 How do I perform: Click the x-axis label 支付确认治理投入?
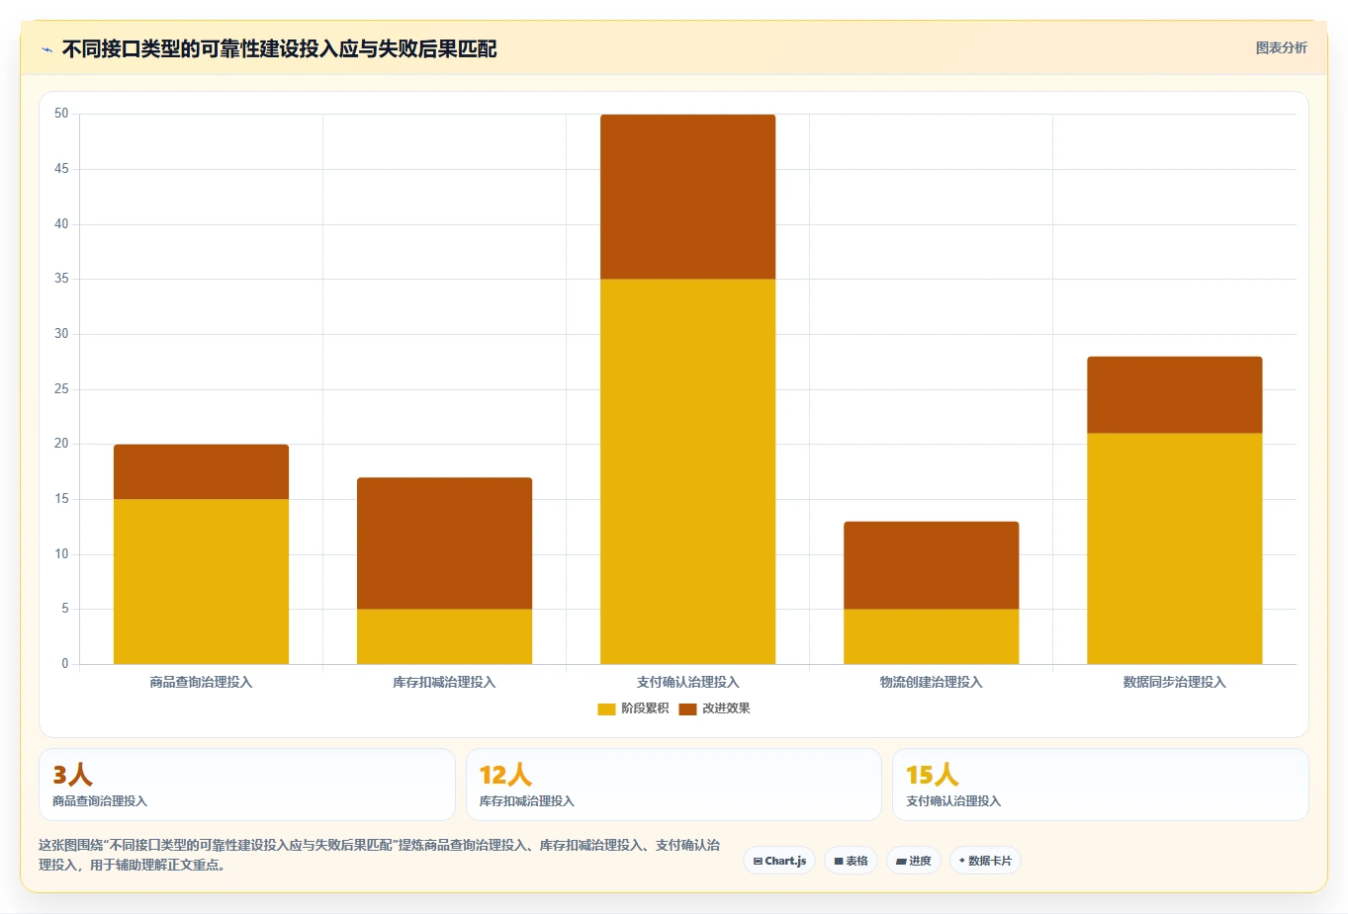687,682
